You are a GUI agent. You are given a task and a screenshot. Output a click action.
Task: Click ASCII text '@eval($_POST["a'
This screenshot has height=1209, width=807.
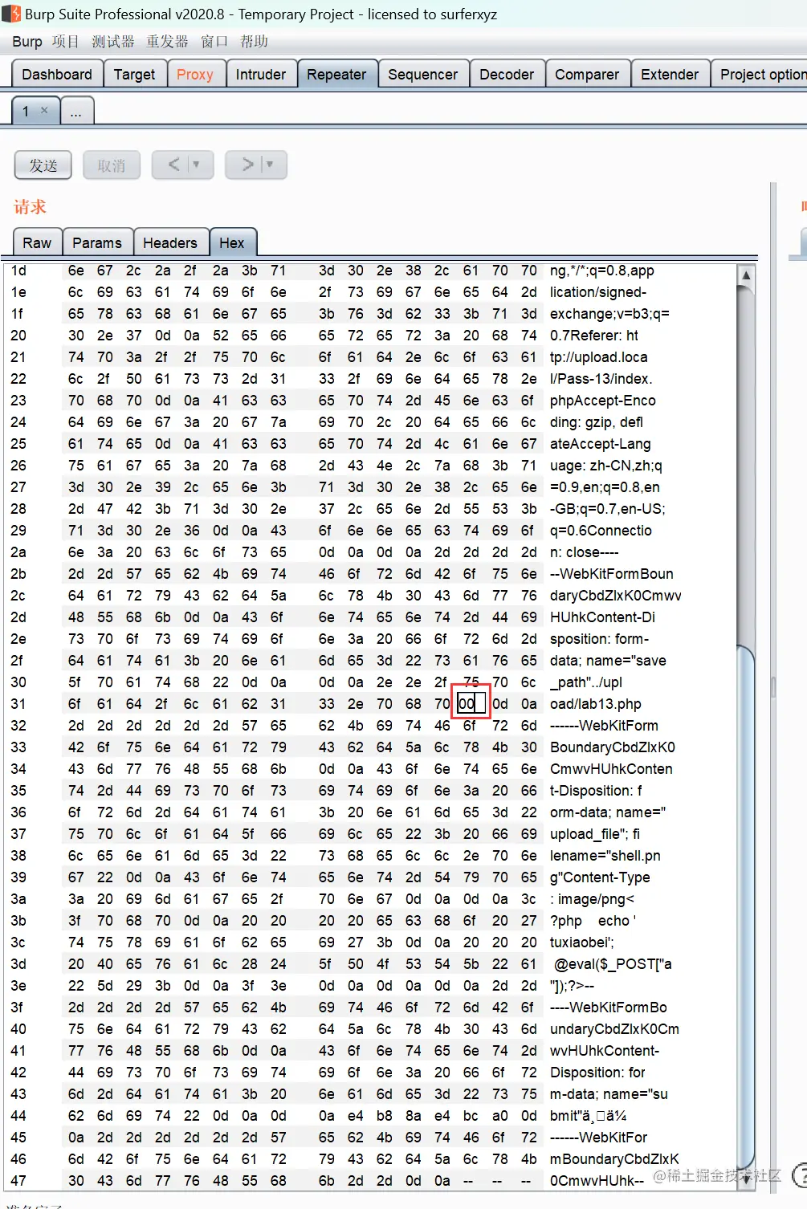coord(613,964)
